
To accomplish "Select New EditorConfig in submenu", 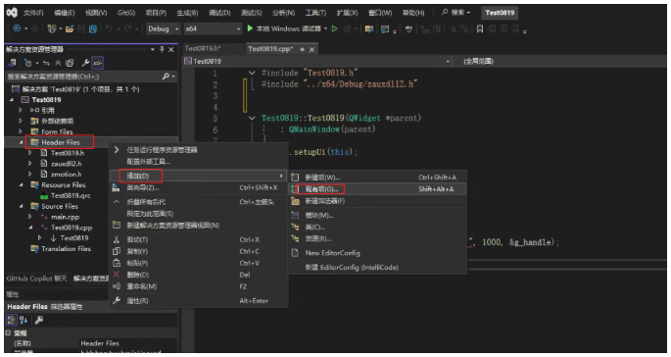I will coord(377,253).
